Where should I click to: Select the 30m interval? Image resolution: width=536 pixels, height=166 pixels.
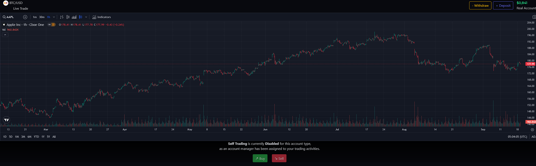click(42, 17)
